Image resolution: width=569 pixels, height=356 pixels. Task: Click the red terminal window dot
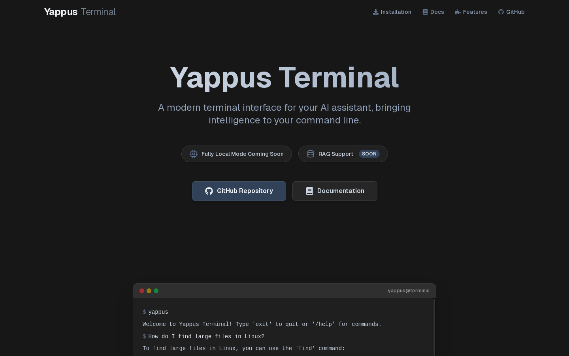coord(142,291)
